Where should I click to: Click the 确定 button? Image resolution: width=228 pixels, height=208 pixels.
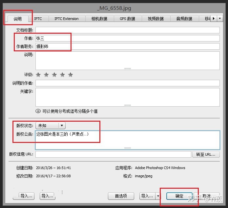point(179,196)
